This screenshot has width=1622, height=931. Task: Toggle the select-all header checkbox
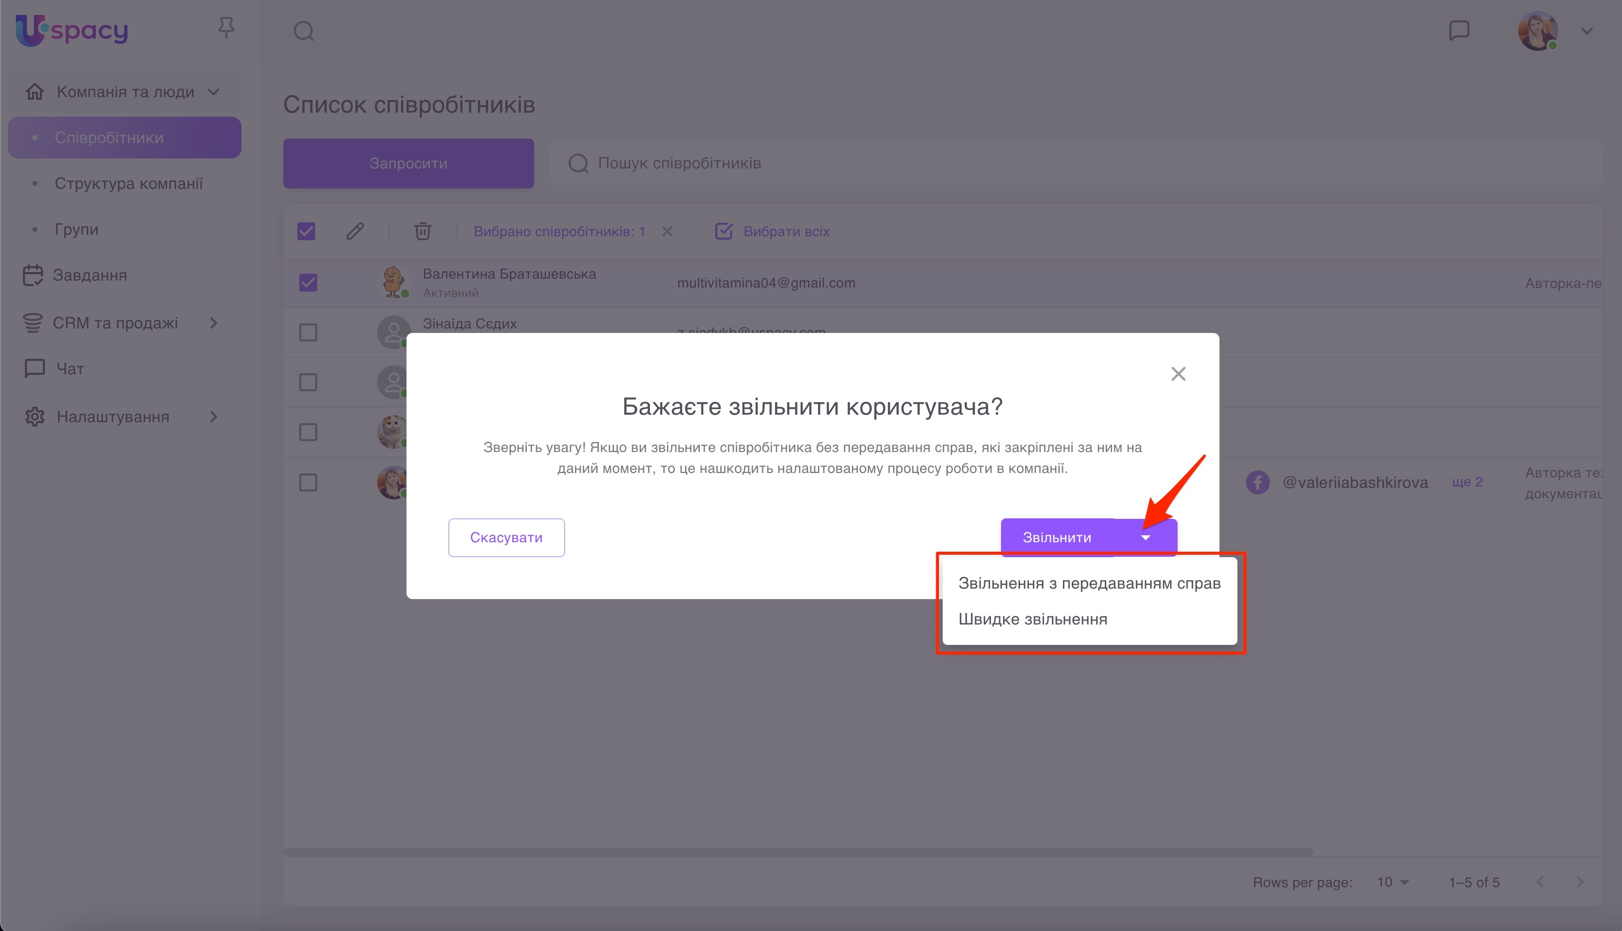[306, 231]
